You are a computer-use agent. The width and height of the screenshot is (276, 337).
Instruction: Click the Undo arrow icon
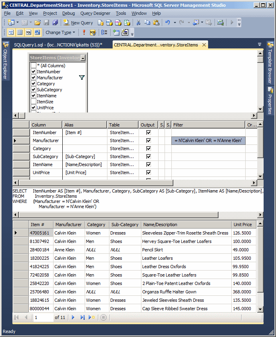tap(167, 22)
